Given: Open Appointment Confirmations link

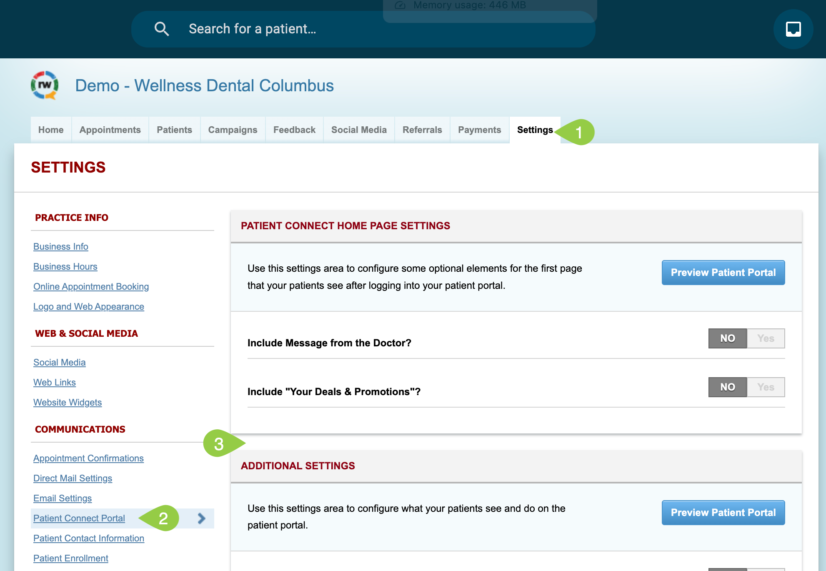Looking at the screenshot, I should pyautogui.click(x=88, y=458).
